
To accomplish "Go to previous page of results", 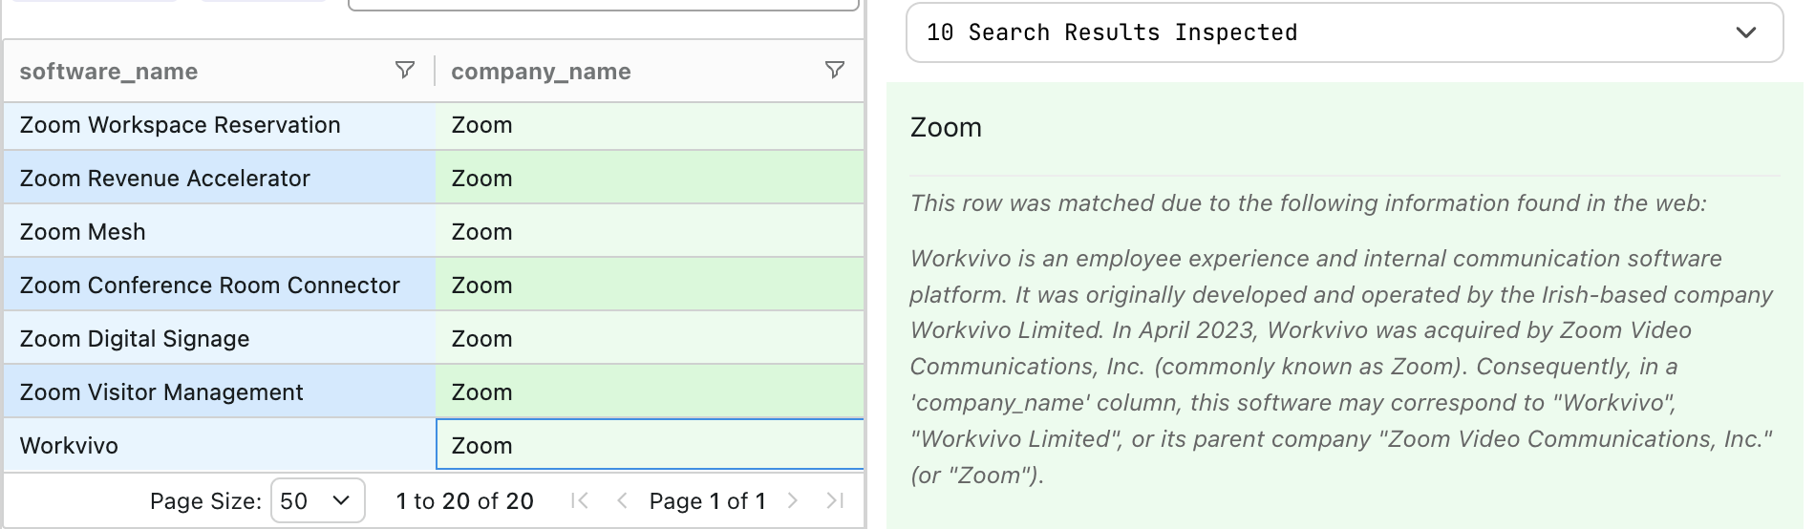I will click(622, 500).
